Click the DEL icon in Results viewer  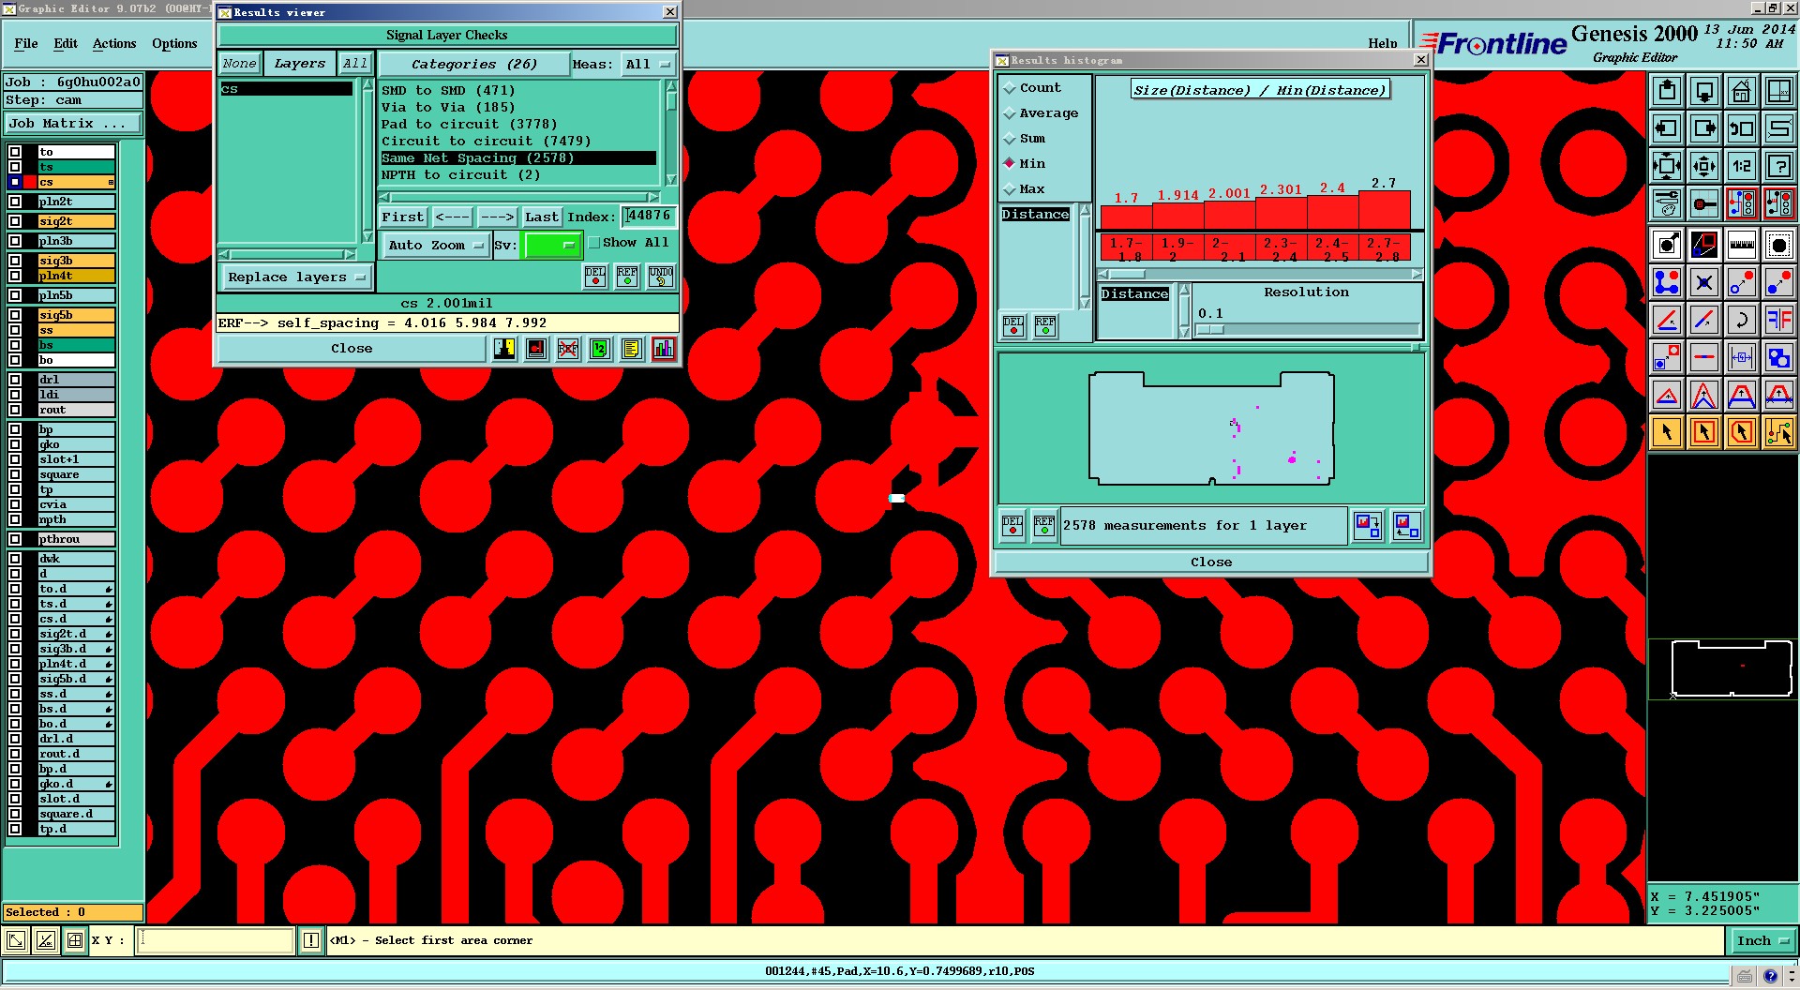tap(595, 277)
